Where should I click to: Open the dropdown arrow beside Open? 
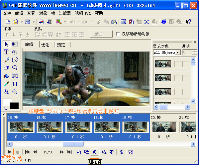pyautogui.click(x=22, y=22)
